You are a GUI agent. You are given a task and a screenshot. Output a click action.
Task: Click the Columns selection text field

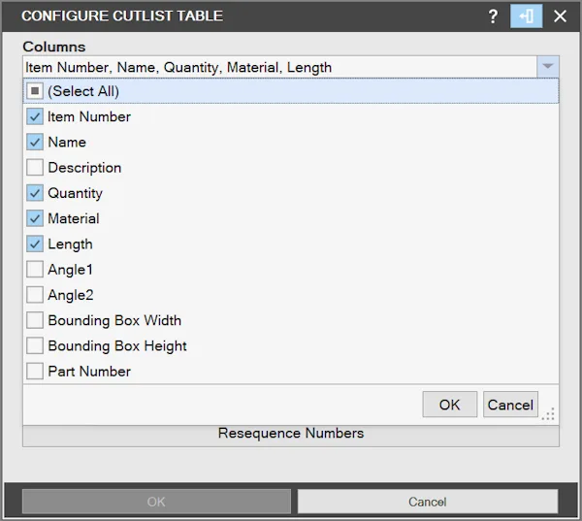280,67
